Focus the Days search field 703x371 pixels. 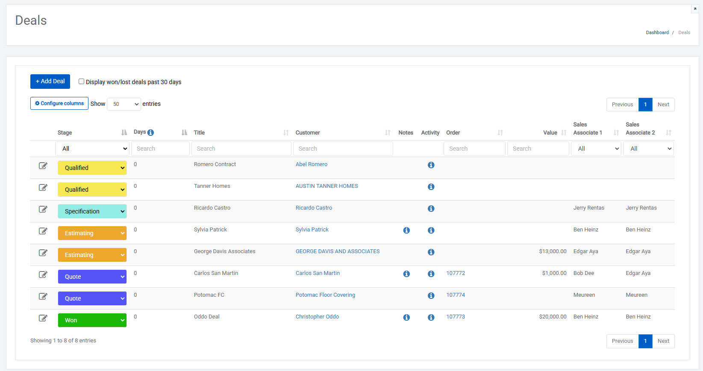pos(160,149)
